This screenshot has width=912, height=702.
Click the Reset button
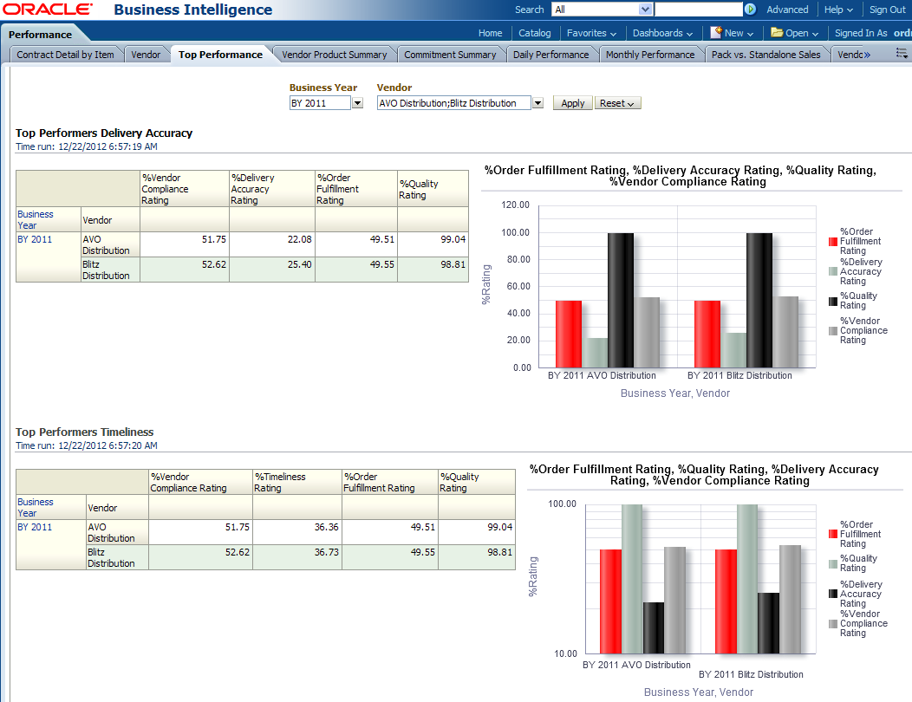[617, 103]
